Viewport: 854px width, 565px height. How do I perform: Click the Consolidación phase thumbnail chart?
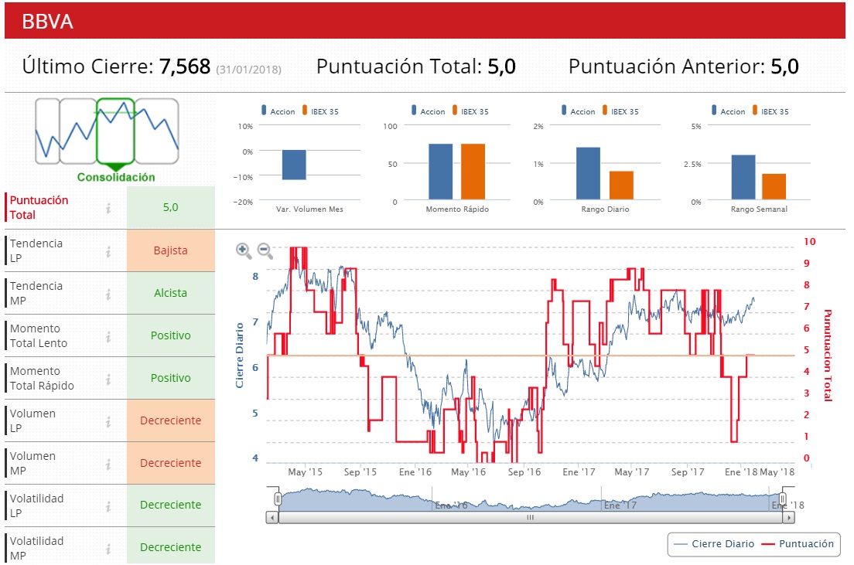coord(107,131)
